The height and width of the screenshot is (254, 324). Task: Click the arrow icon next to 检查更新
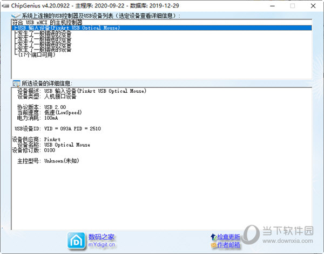point(213,237)
